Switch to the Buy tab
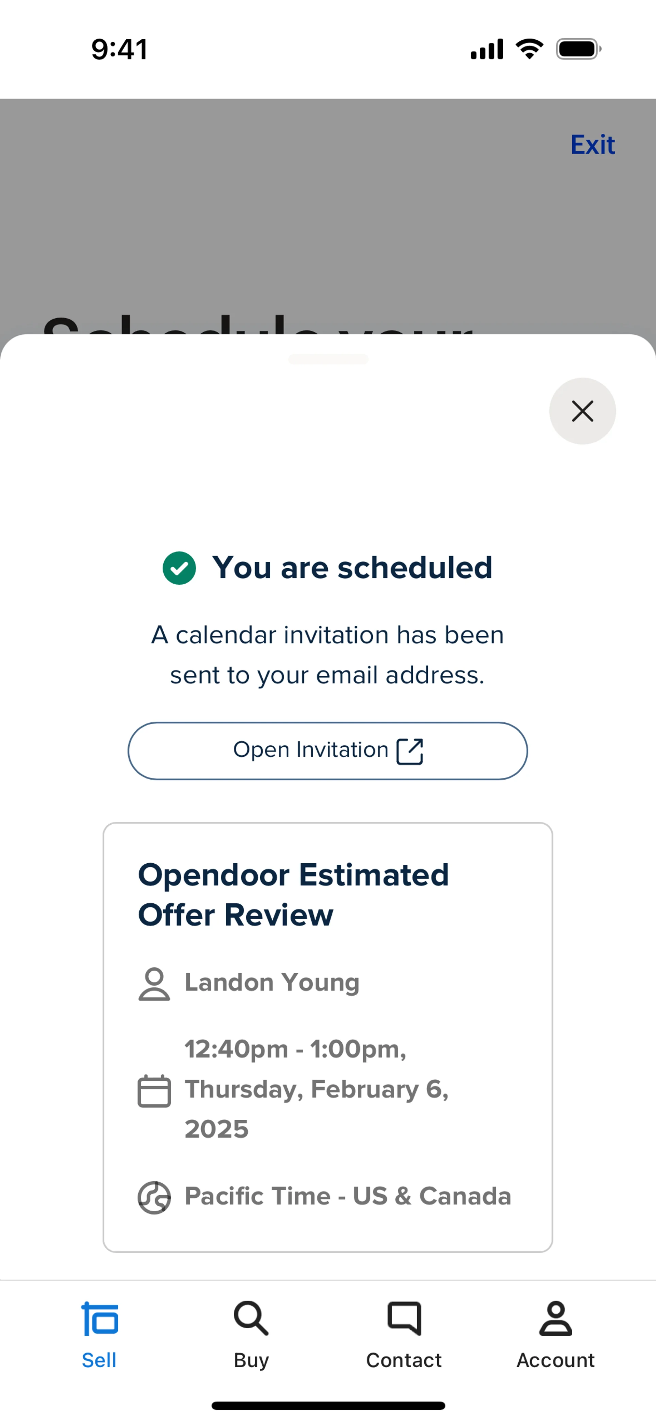 click(251, 1334)
